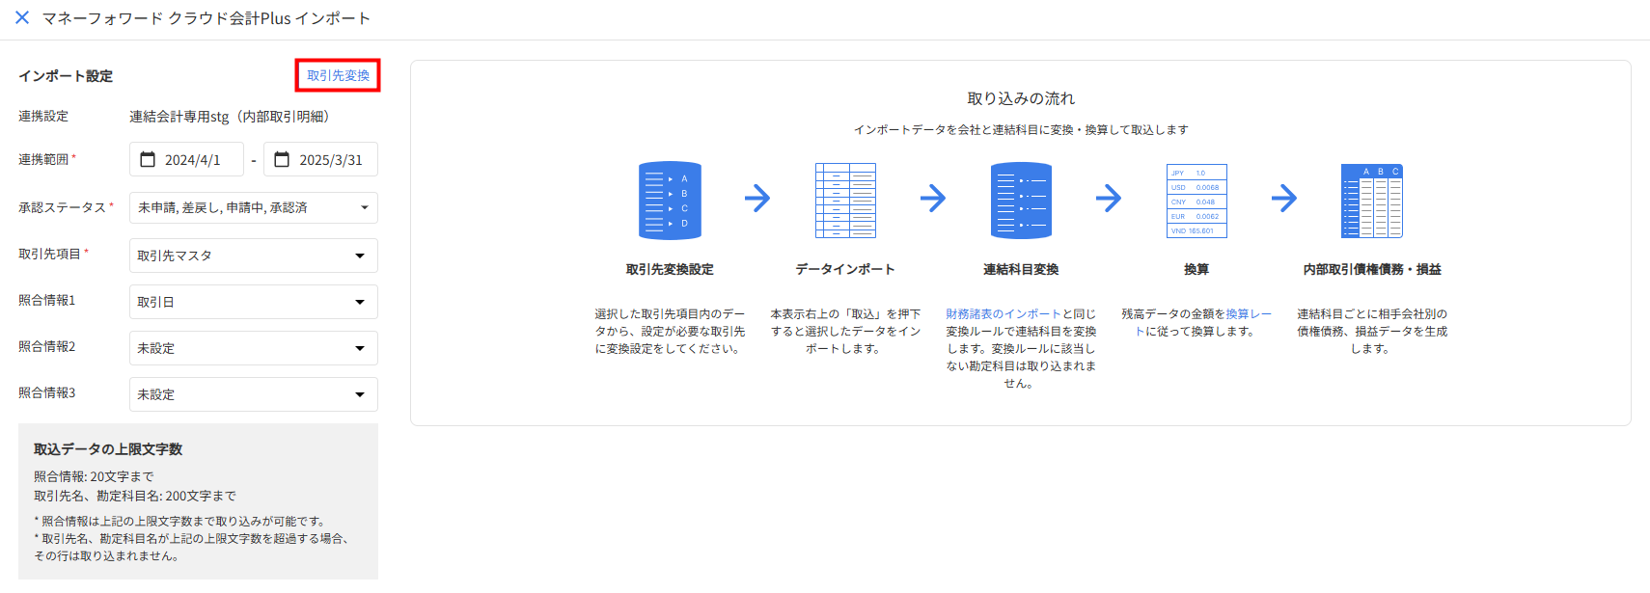Expand the 承認ステータス dropdown
The height and width of the screenshot is (593, 1650).
pos(254,207)
